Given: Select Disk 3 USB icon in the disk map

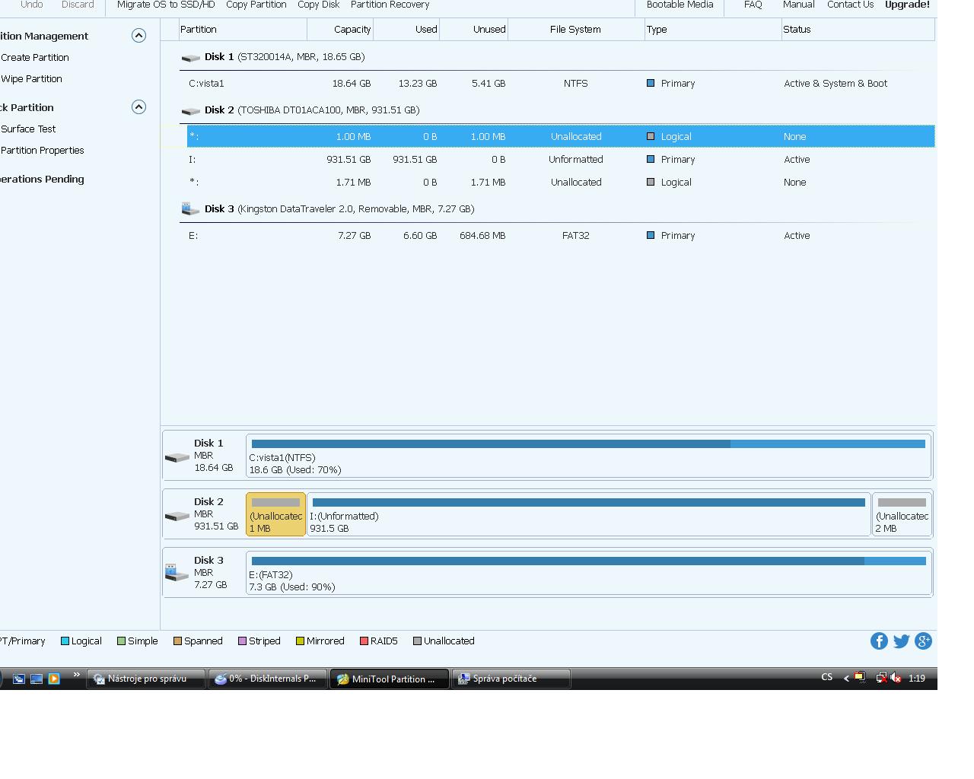Looking at the screenshot, I should click(x=177, y=572).
